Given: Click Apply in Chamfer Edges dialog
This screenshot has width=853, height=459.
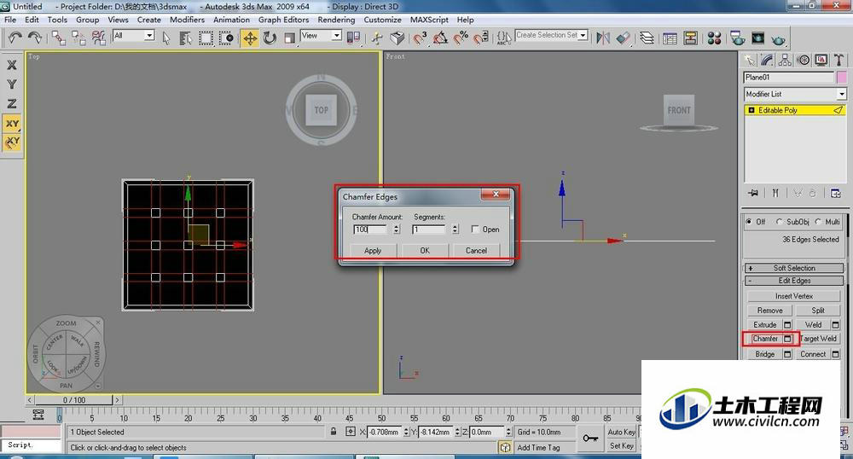Looking at the screenshot, I should pyautogui.click(x=373, y=250).
